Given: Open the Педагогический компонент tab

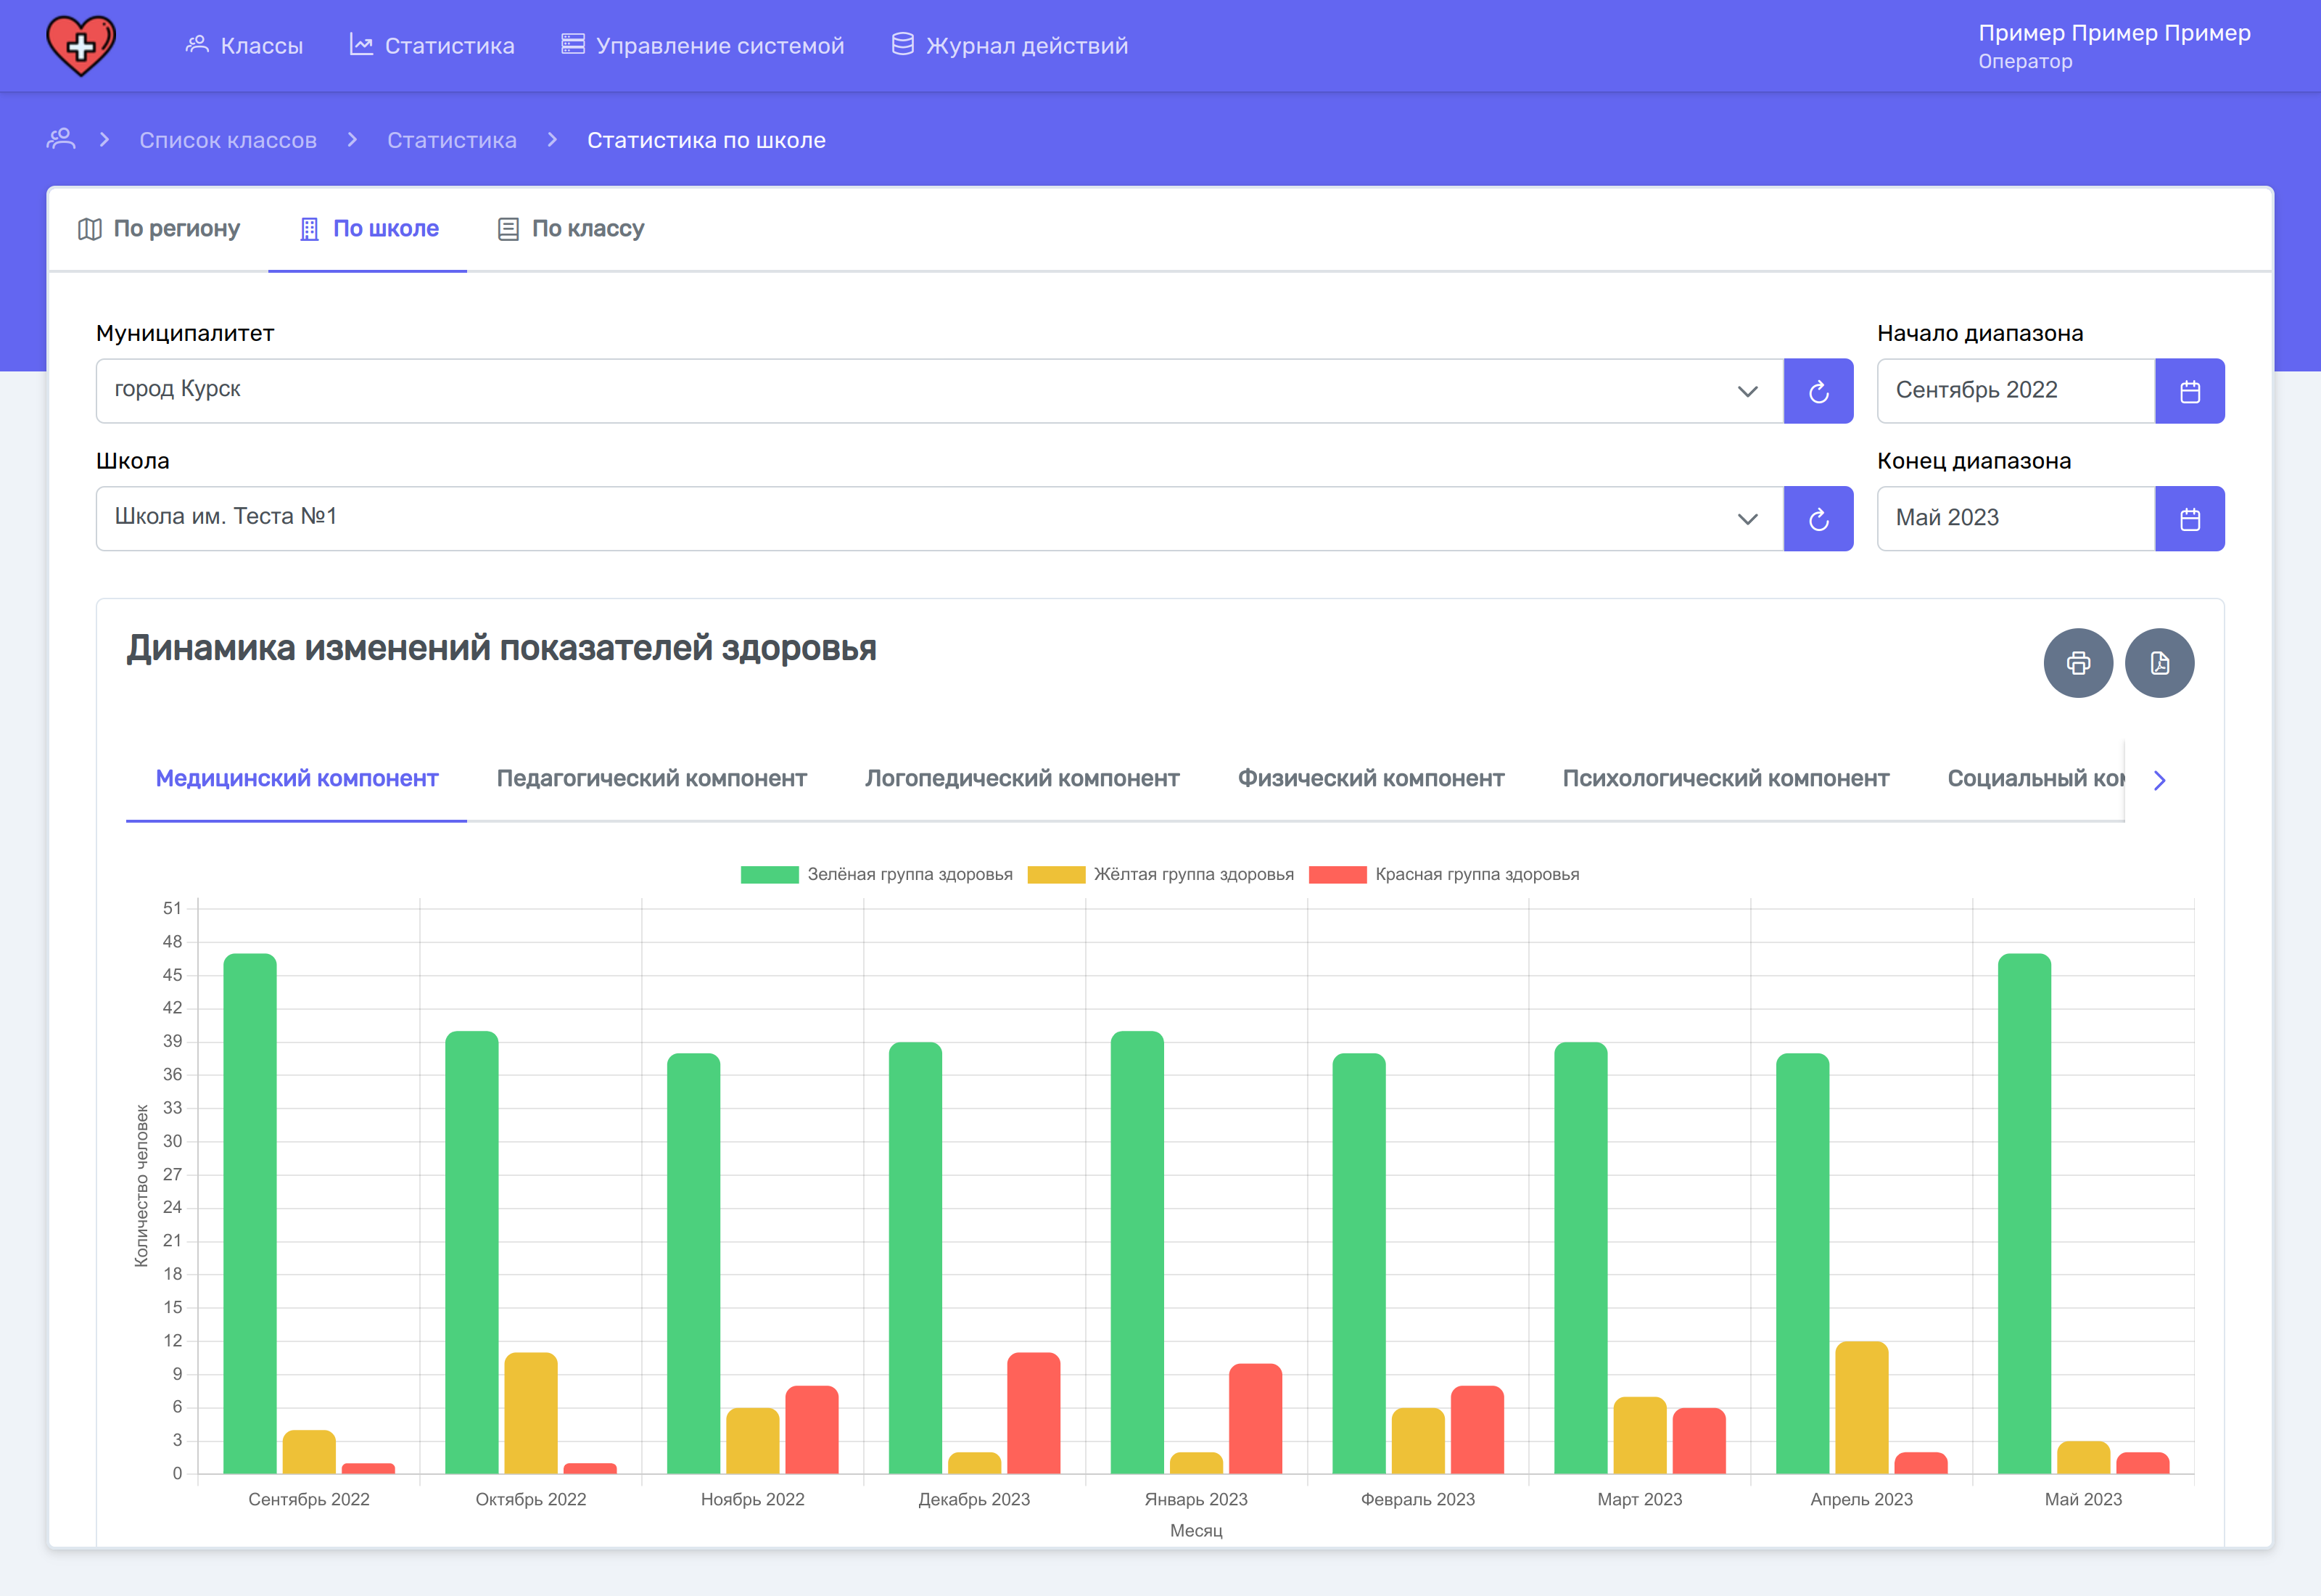Looking at the screenshot, I should click(x=651, y=778).
